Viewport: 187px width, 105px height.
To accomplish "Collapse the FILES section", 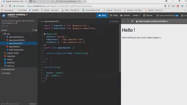I will pyautogui.click(x=4, y=30).
